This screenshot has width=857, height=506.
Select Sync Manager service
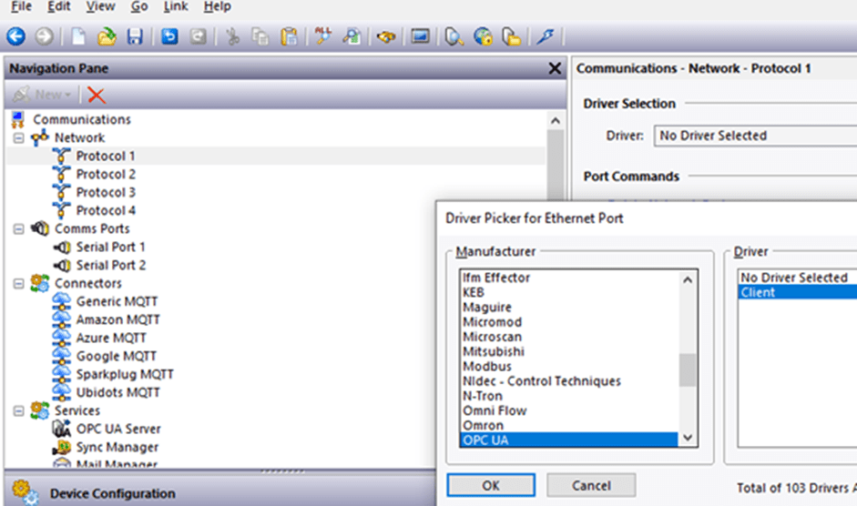pos(117,447)
